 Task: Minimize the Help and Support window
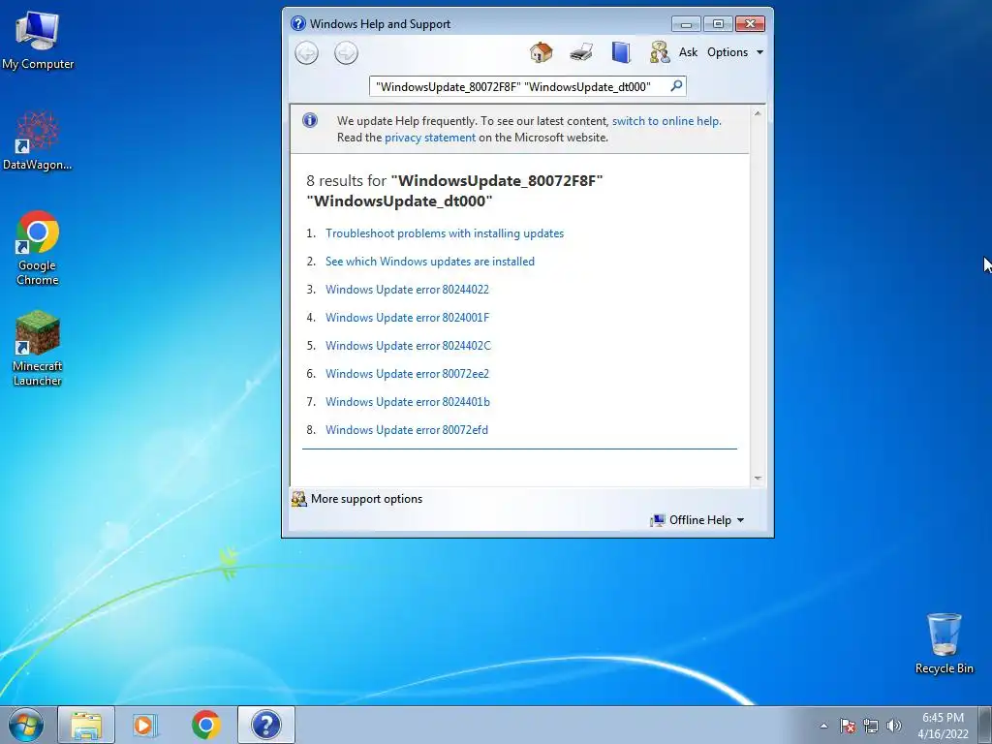(x=686, y=24)
